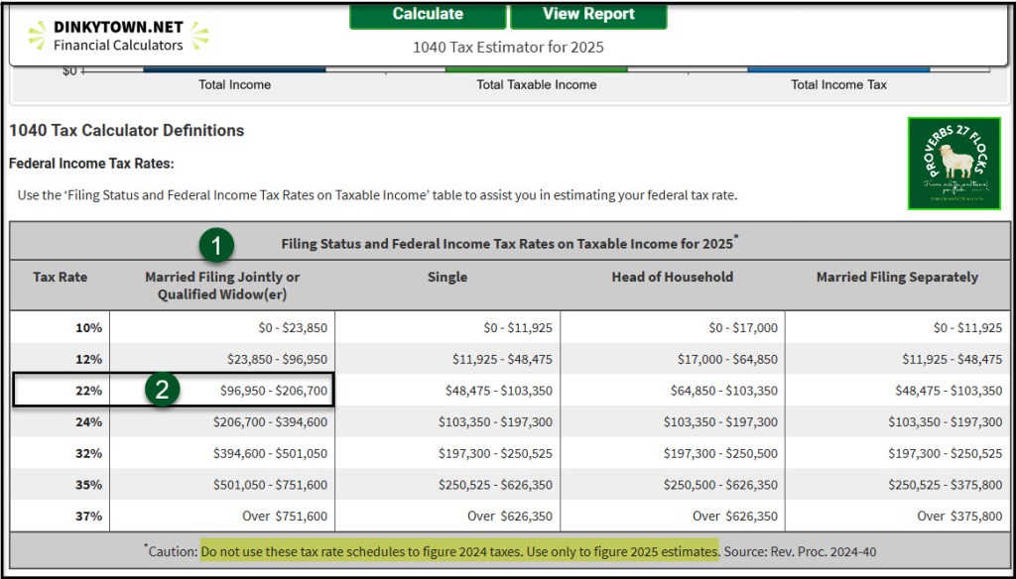Screen dimensions: 1016x579
Task: Click the highlighted caution text below table
Action: (459, 550)
